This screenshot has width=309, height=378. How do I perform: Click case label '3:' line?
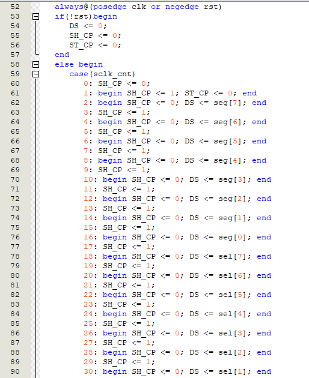tap(117, 112)
